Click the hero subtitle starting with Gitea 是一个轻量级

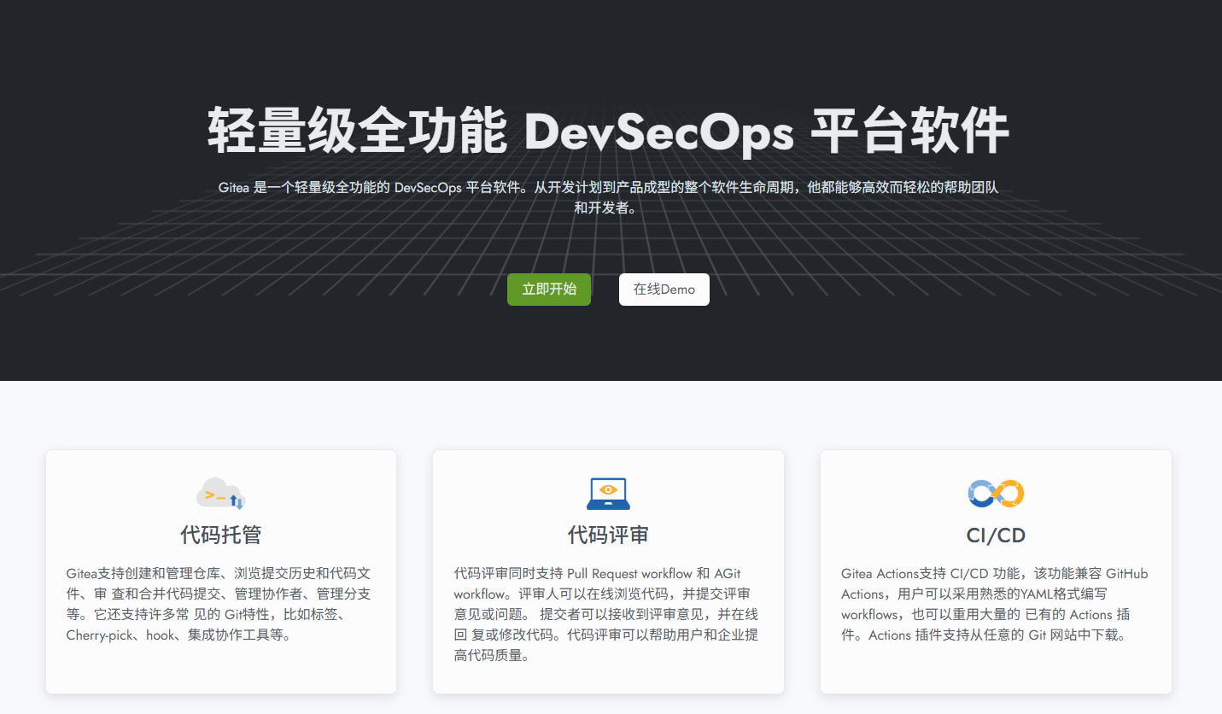point(609,197)
